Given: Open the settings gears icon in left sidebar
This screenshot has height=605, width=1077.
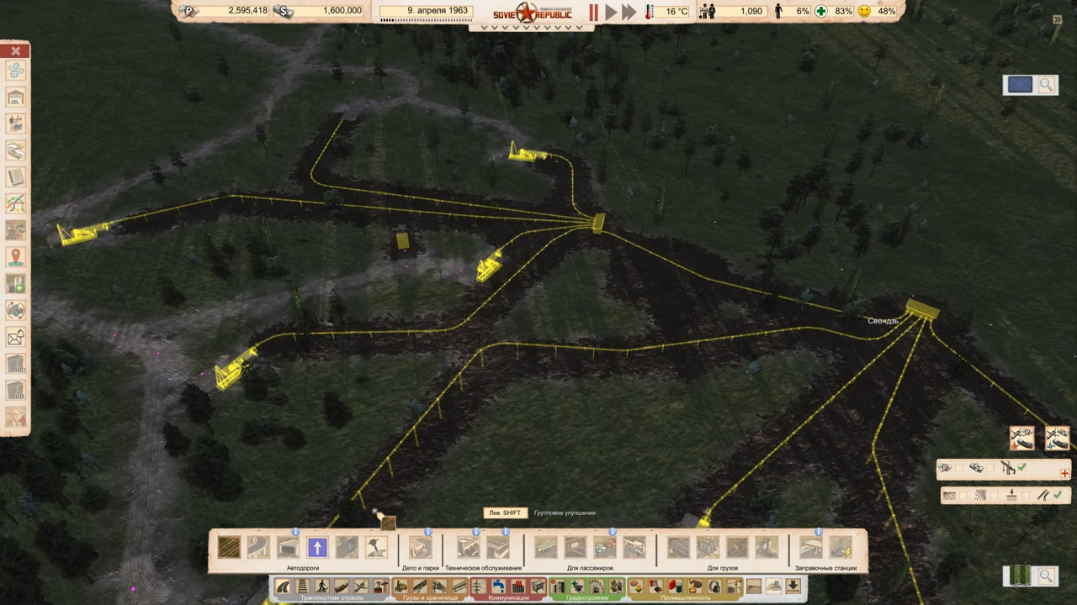Looking at the screenshot, I should coord(16,71).
